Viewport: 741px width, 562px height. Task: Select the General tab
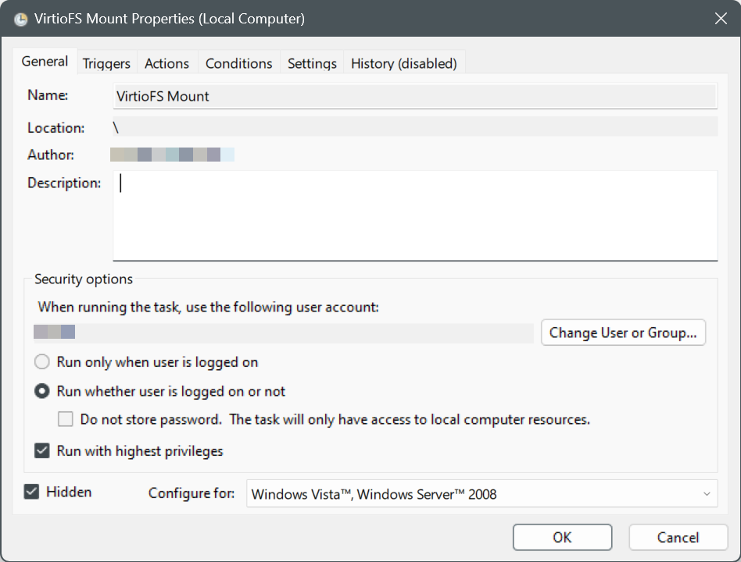click(x=45, y=62)
